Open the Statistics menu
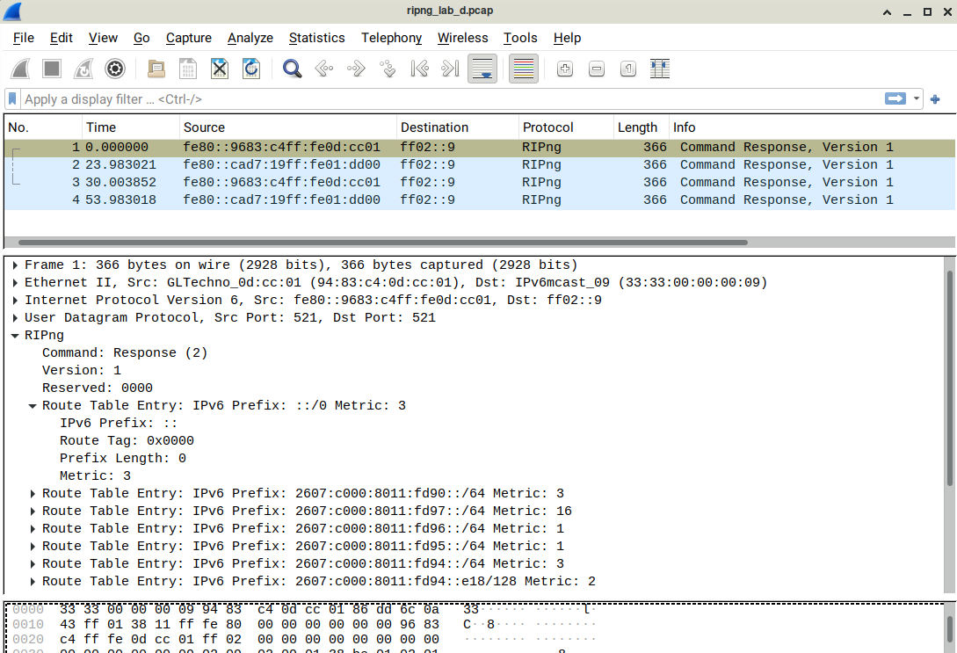The height and width of the screenshot is (653, 957). (x=316, y=38)
